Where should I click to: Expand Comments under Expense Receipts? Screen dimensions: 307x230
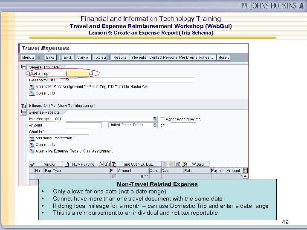[32, 145]
